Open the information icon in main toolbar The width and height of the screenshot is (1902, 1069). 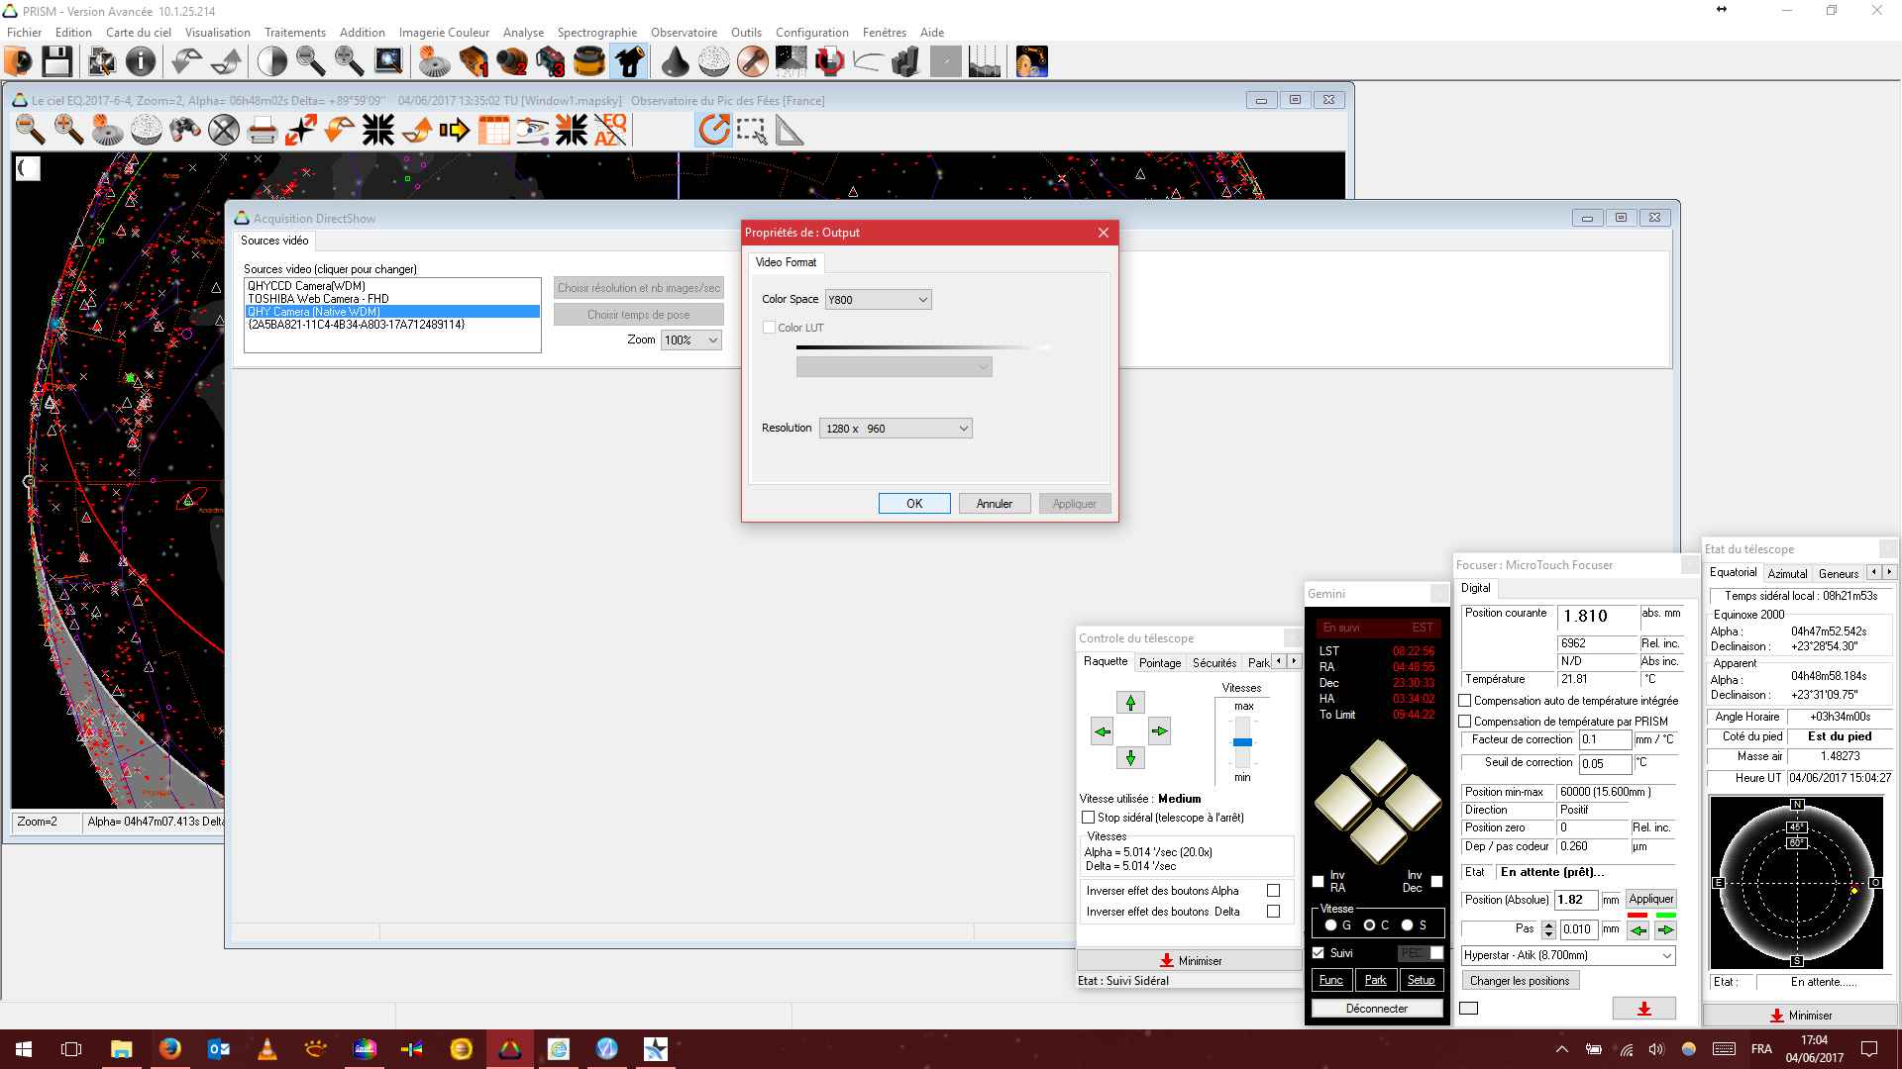coord(141,61)
